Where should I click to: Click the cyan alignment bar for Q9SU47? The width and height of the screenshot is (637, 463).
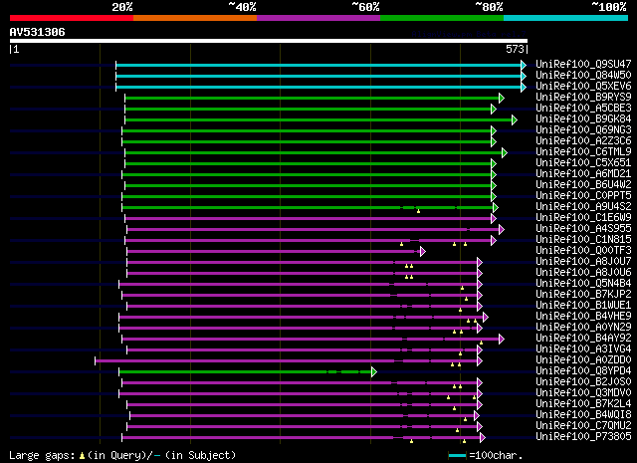(x=318, y=65)
